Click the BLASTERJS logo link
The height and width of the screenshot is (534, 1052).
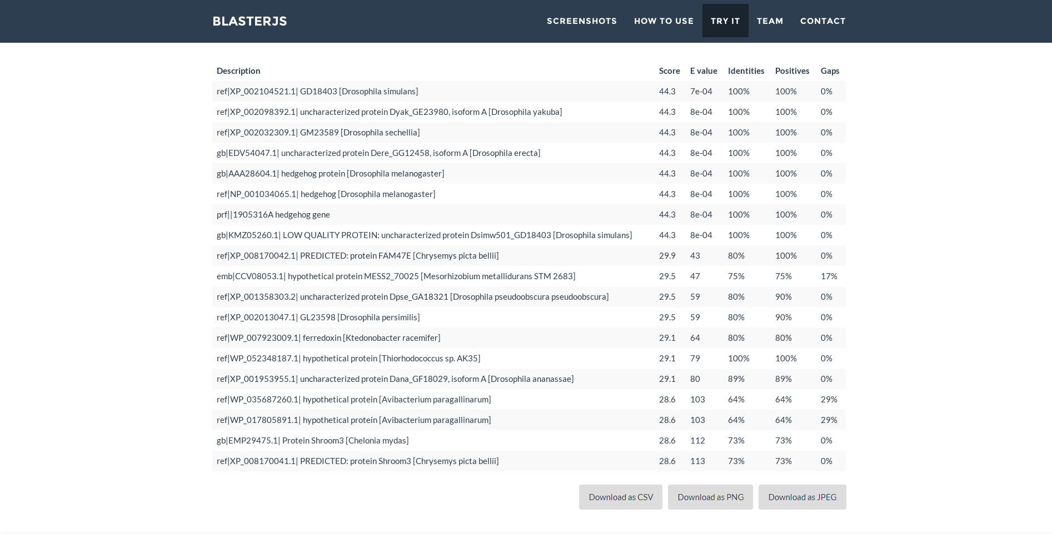(x=250, y=21)
